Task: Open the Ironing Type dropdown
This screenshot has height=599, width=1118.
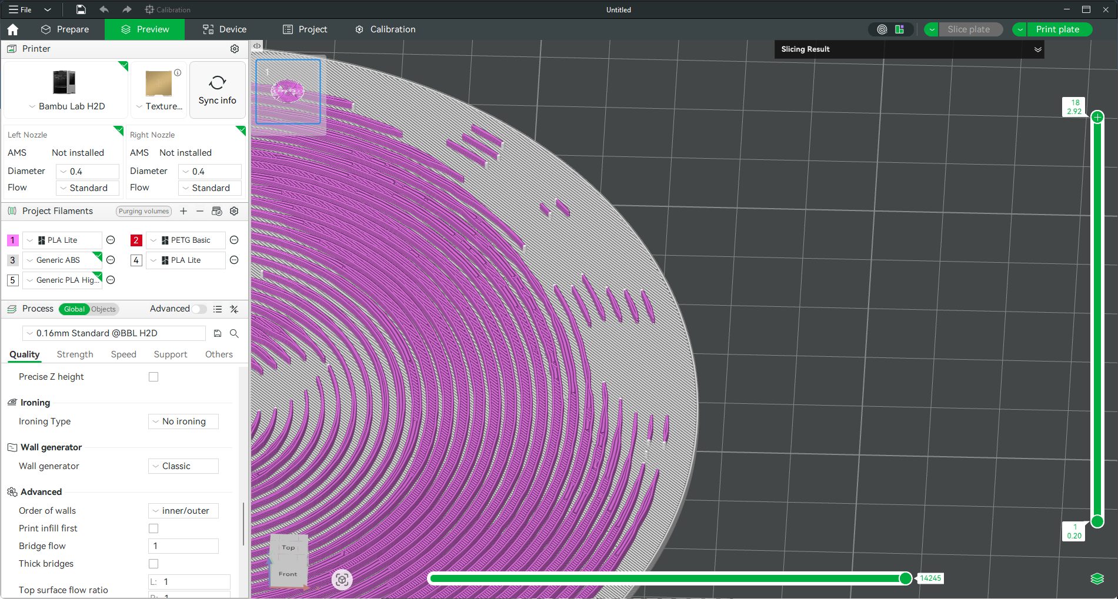Action: click(183, 421)
